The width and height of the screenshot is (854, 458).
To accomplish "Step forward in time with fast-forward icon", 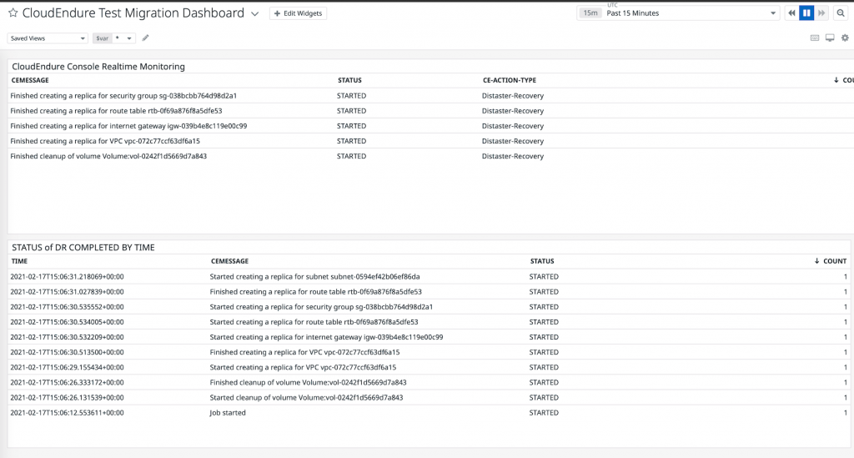I will 821,13.
